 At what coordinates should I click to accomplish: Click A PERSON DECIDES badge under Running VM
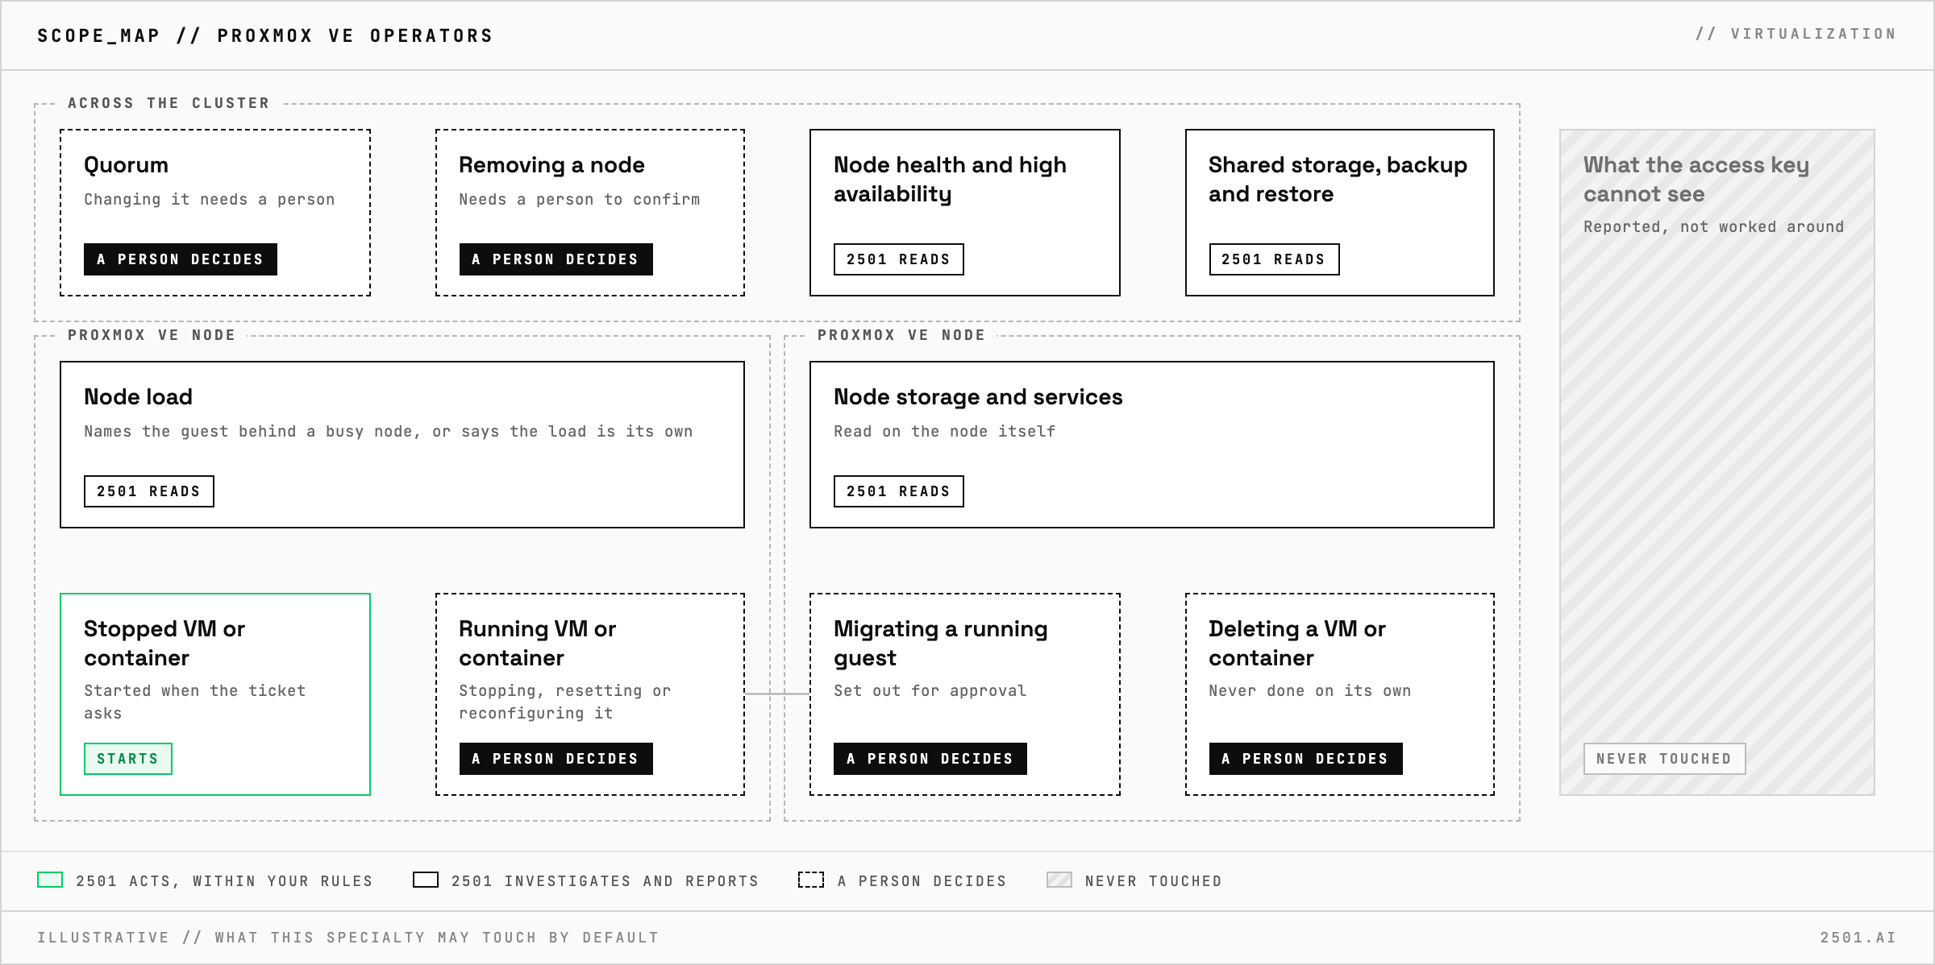(x=556, y=759)
